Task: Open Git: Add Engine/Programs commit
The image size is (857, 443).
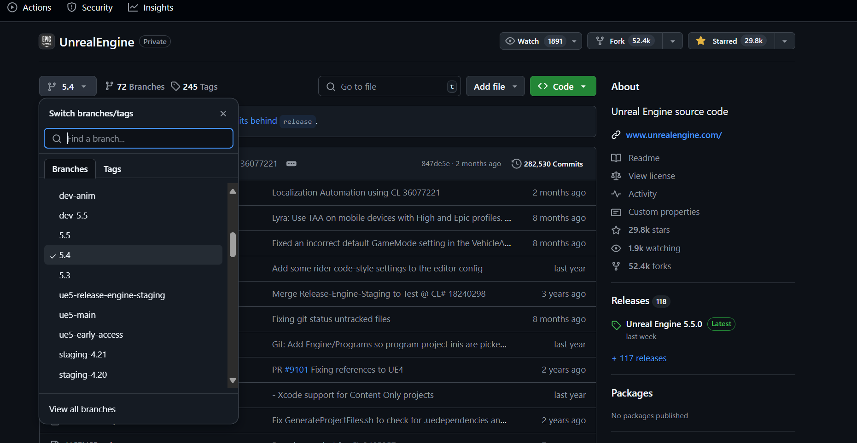Action: 389,345
